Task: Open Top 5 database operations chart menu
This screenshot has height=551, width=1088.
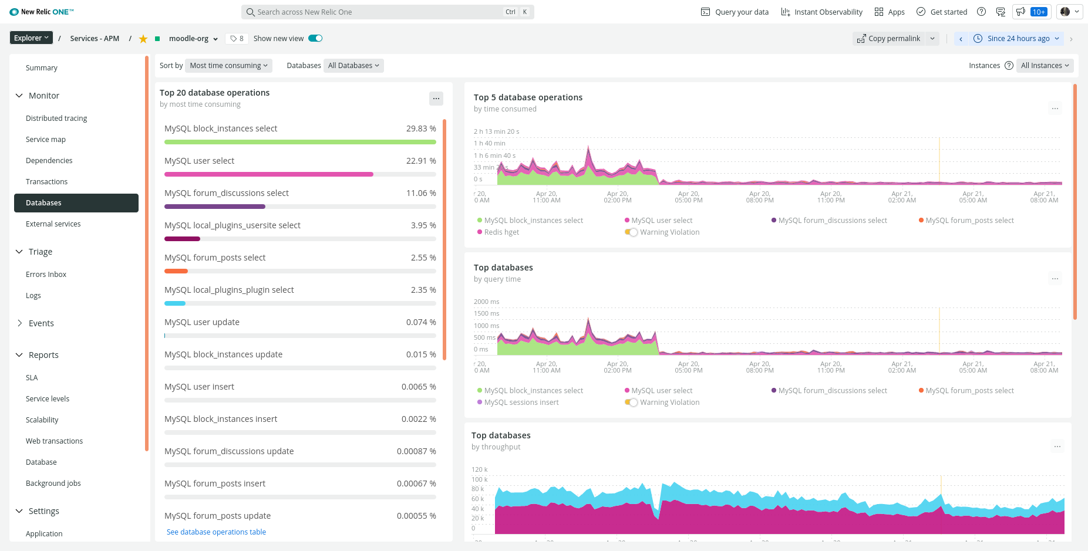Action: [x=1055, y=109]
